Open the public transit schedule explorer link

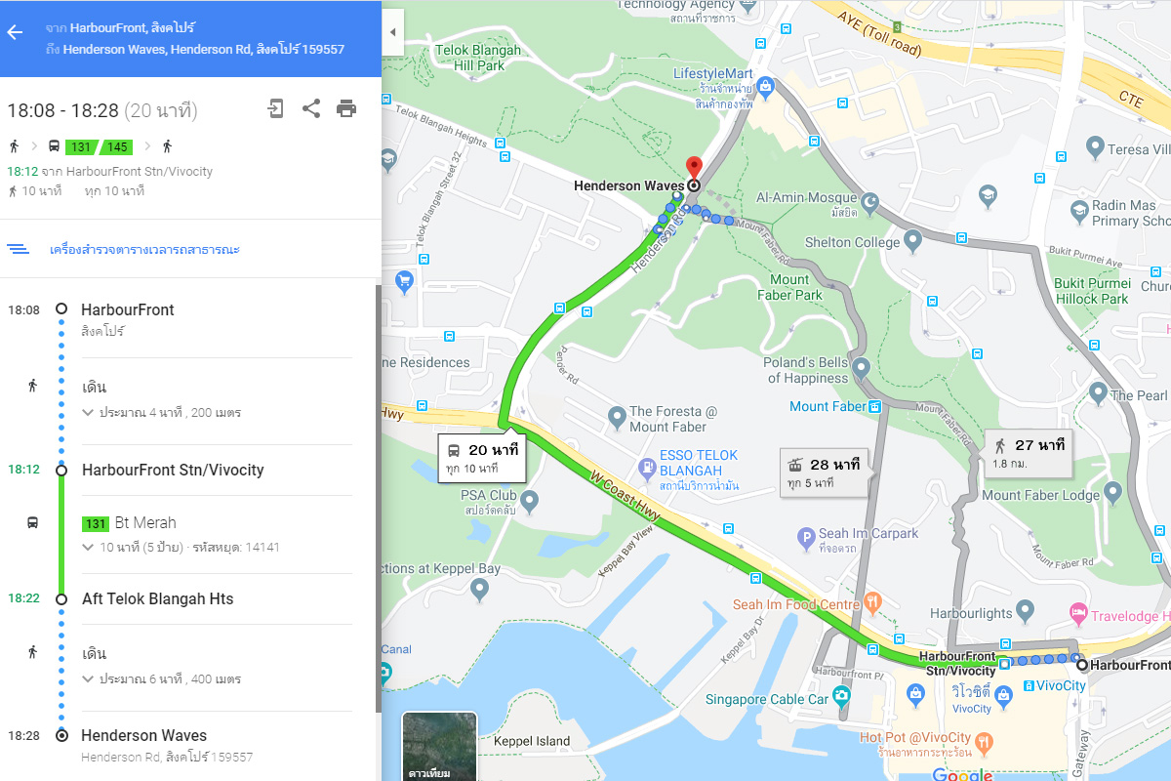click(x=145, y=250)
